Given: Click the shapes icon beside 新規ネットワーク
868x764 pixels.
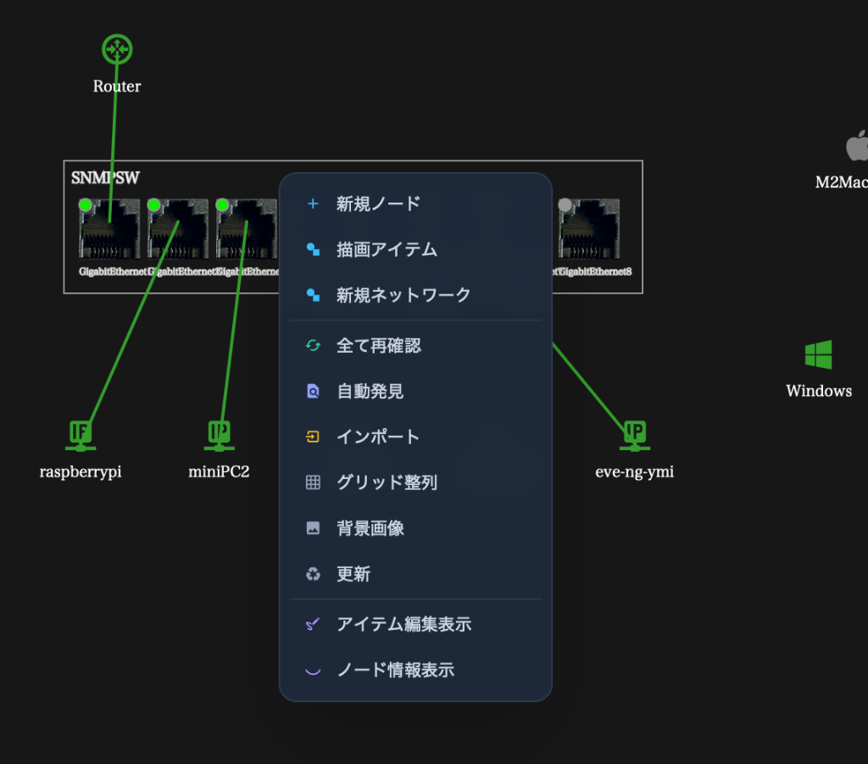Looking at the screenshot, I should 313,295.
